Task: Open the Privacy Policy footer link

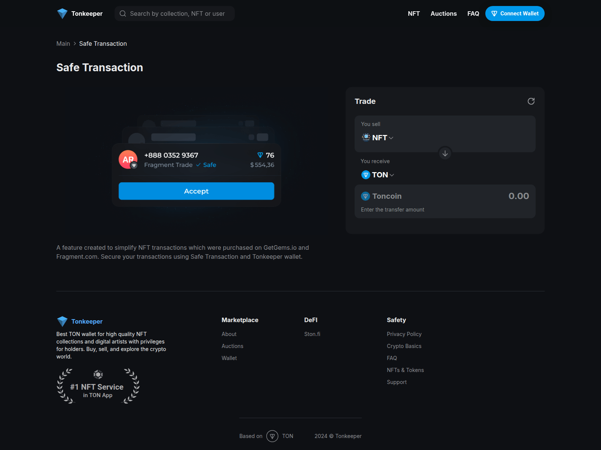Action: click(404, 334)
